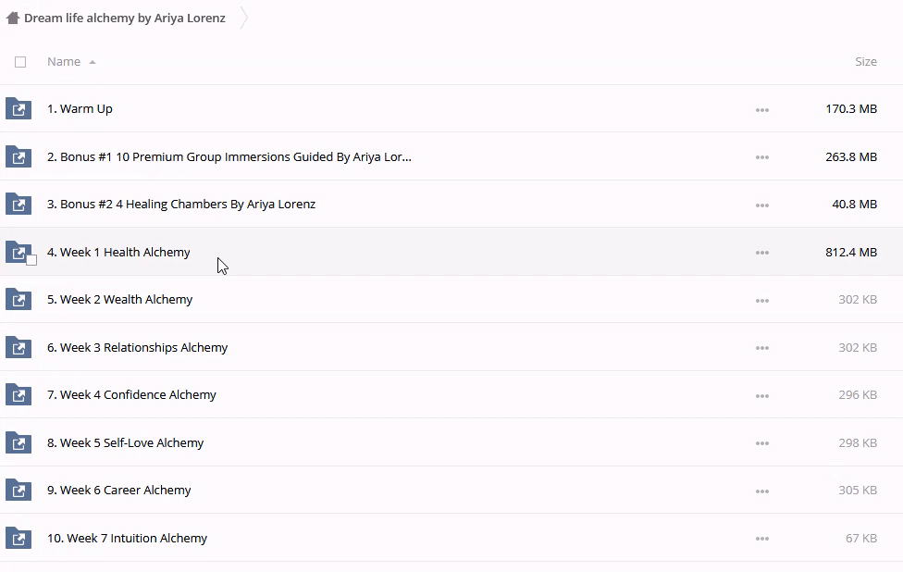This screenshot has width=903, height=572.
Task: Click the Week 5 Self-Love Alchemy folder icon
Action: [19, 443]
